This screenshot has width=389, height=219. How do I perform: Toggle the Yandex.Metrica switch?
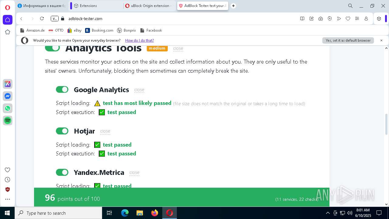(62, 172)
